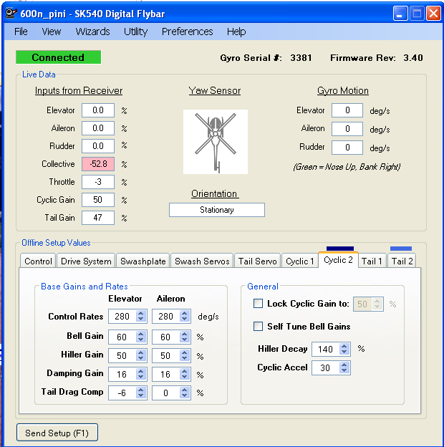
Task: Click the Elevator receiver input field
Action: [98, 110]
